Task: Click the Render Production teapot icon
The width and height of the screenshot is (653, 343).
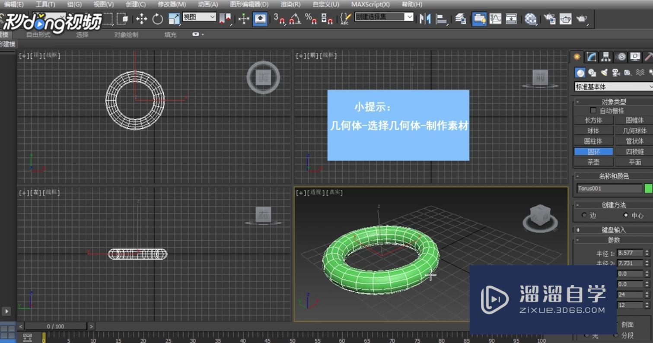Action: tap(582, 19)
